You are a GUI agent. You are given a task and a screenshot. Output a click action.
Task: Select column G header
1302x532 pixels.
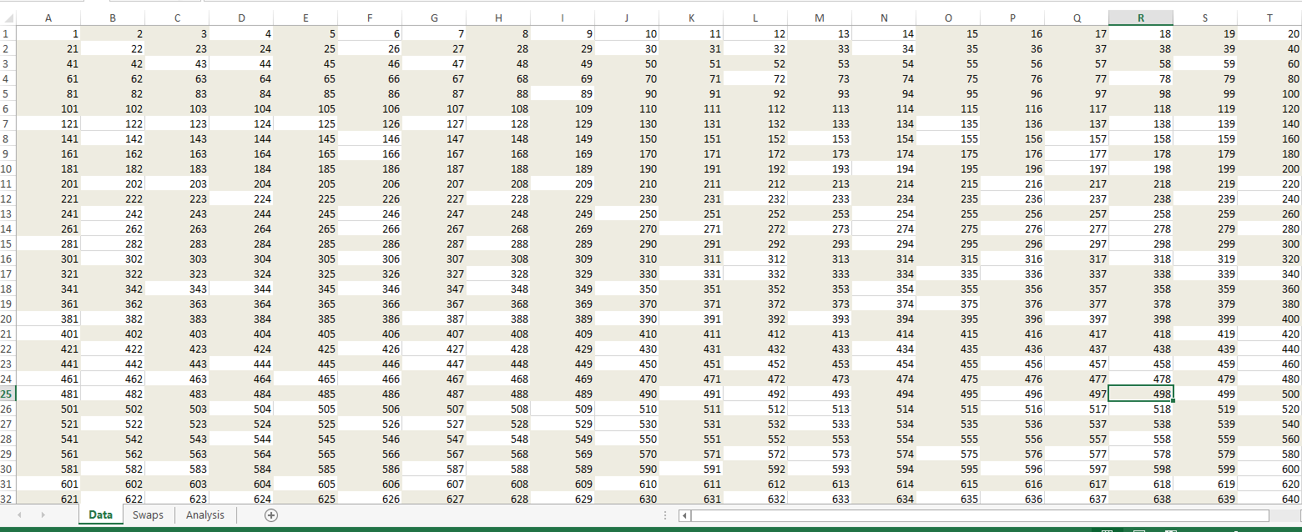434,18
